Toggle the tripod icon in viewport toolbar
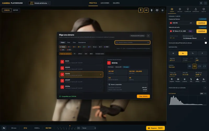Viewport: 209px width, 131px height. pos(141,10)
